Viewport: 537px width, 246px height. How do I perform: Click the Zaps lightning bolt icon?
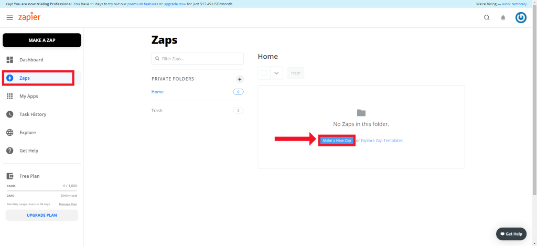(x=9, y=78)
